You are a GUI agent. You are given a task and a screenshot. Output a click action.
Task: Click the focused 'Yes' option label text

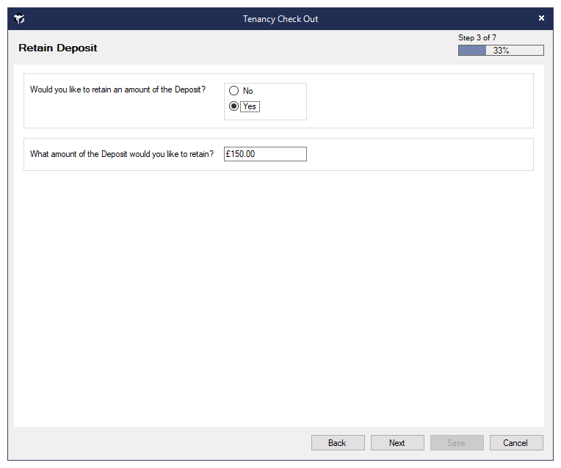click(x=250, y=106)
